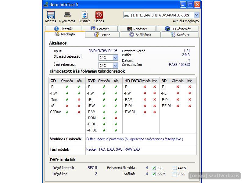Click the buffer size value 2 MB
The image size is (244, 183).
[x=186, y=55]
